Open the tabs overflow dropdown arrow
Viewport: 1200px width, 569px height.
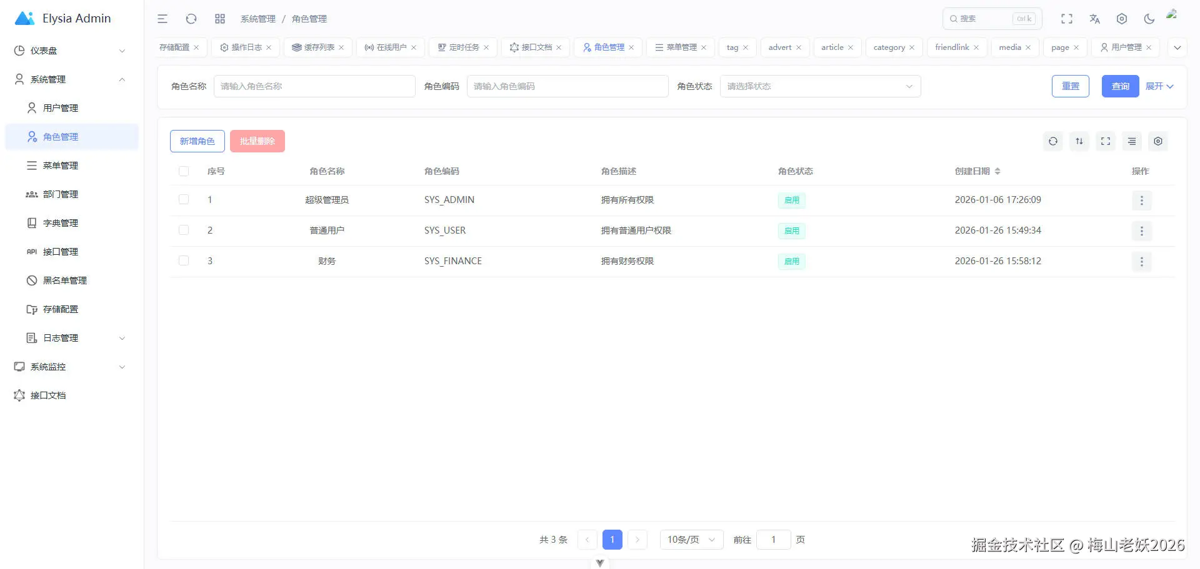point(1177,47)
